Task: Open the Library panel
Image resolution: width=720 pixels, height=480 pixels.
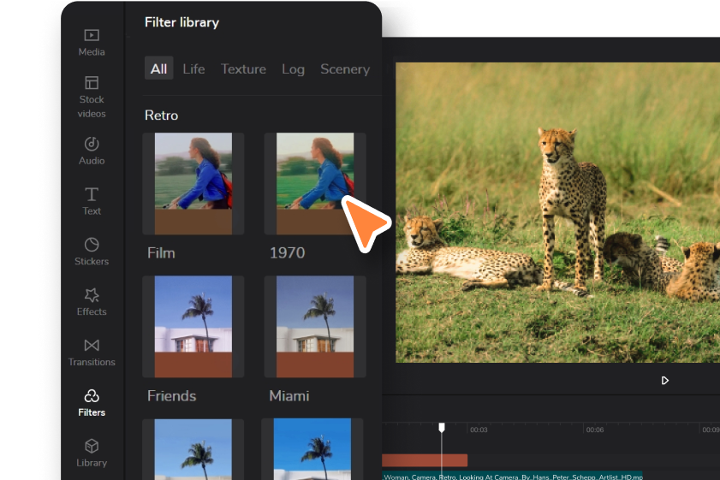Action: coord(92,453)
